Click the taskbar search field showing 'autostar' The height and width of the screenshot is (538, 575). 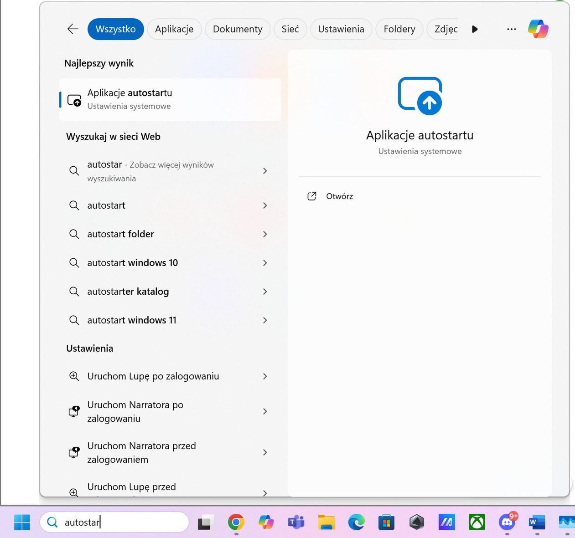click(x=114, y=522)
